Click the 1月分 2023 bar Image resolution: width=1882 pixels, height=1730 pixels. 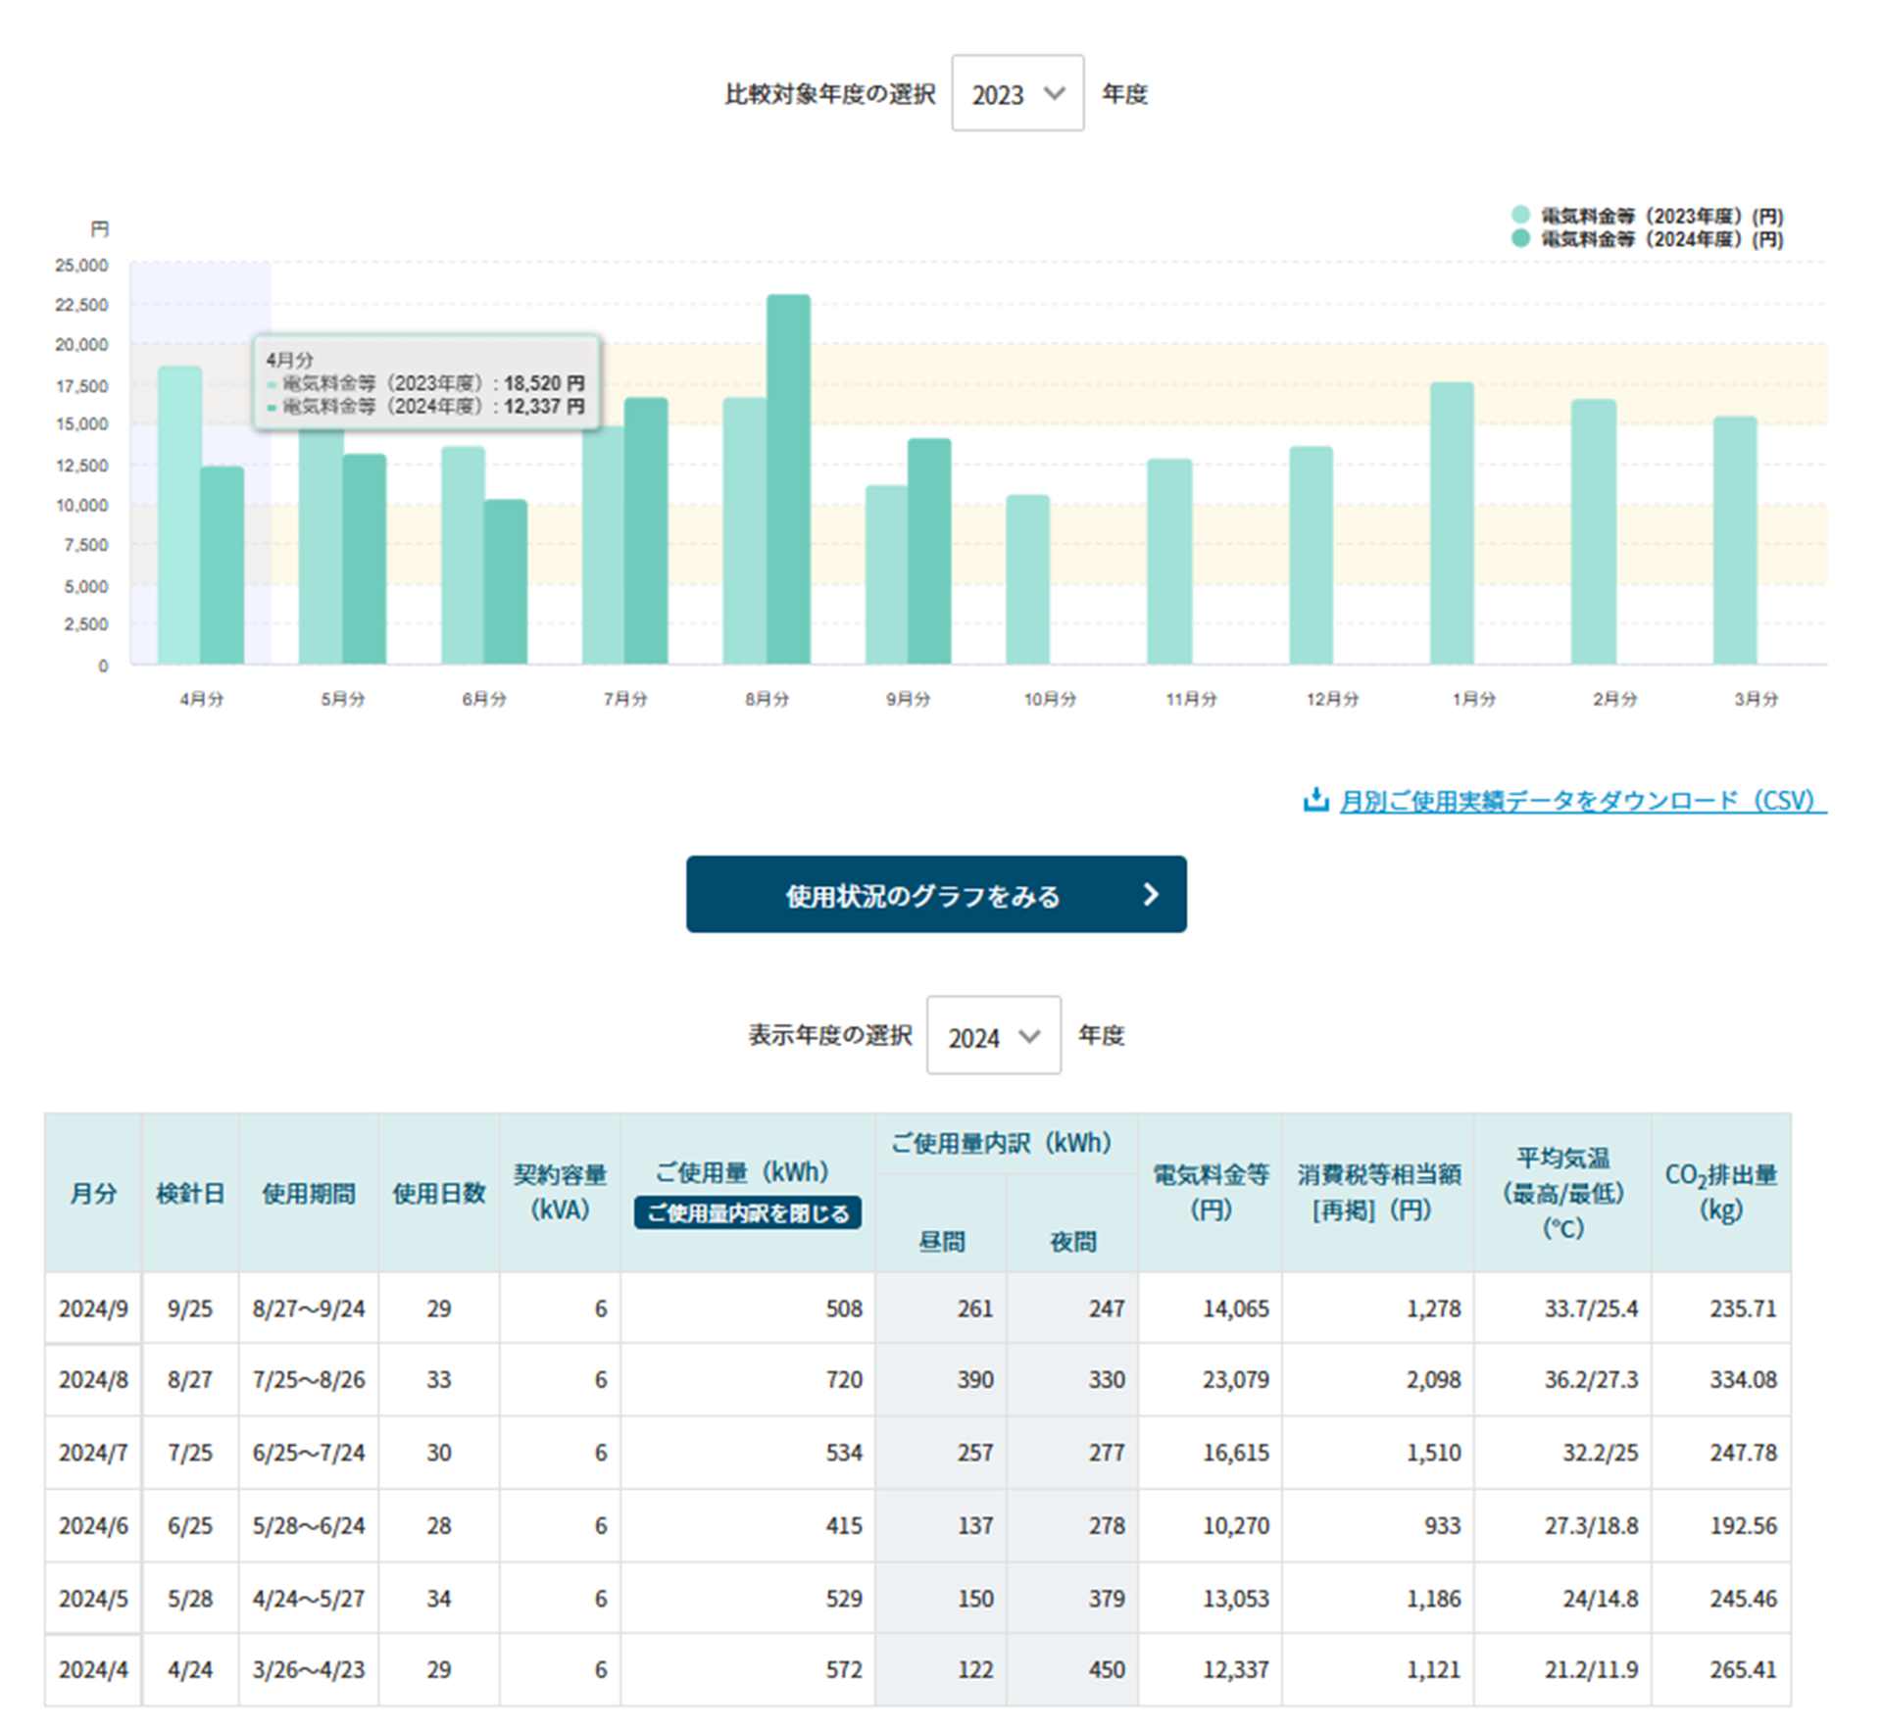pyautogui.click(x=1452, y=524)
